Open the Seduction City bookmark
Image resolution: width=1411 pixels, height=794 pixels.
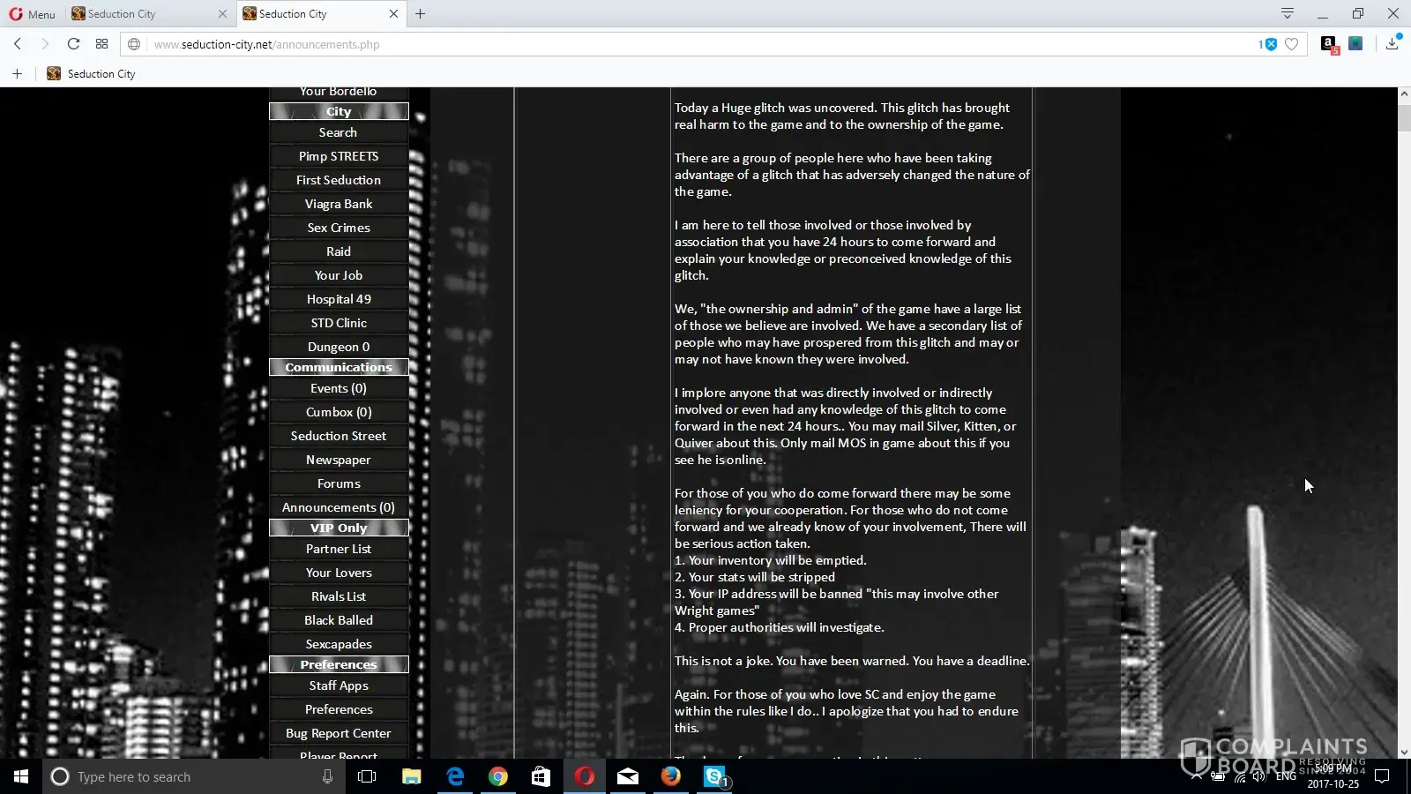(x=92, y=74)
